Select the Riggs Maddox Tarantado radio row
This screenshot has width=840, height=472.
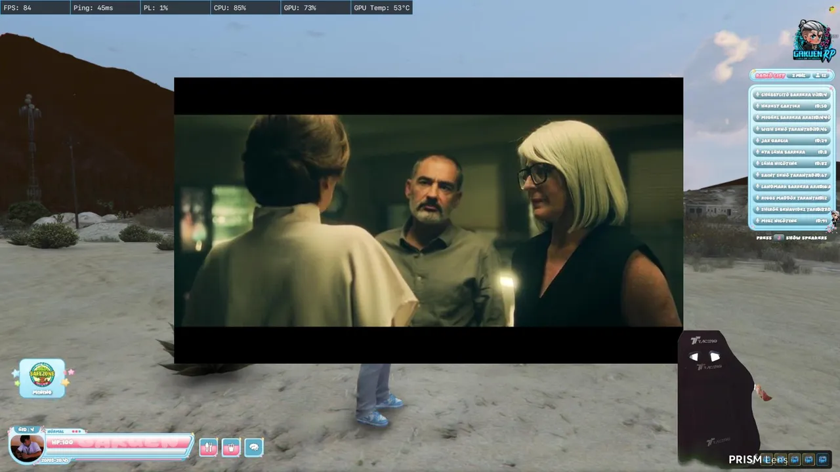click(791, 198)
